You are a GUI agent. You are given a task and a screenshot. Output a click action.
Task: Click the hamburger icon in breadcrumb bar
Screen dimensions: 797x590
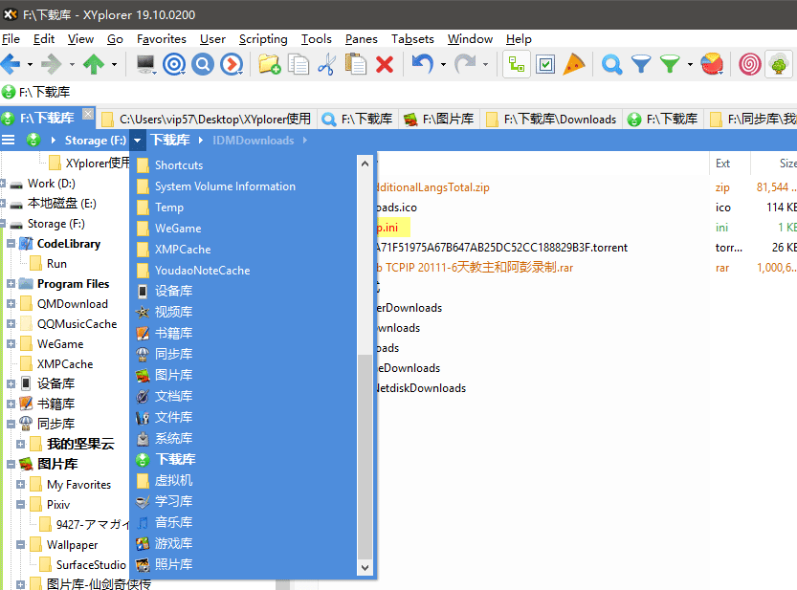(x=9, y=141)
